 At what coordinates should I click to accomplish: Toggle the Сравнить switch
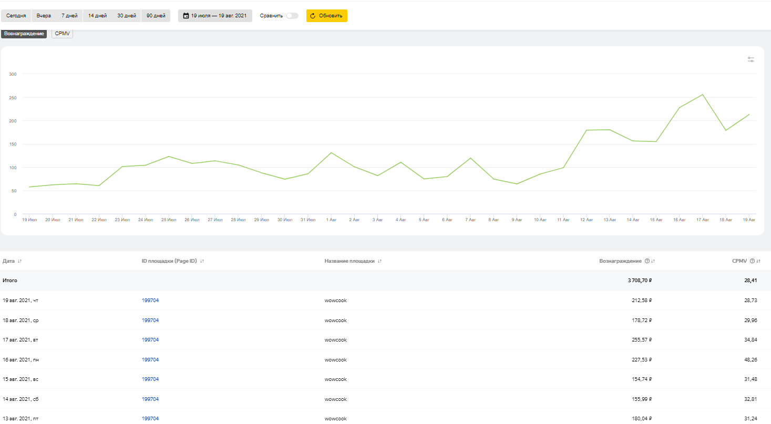coord(292,16)
